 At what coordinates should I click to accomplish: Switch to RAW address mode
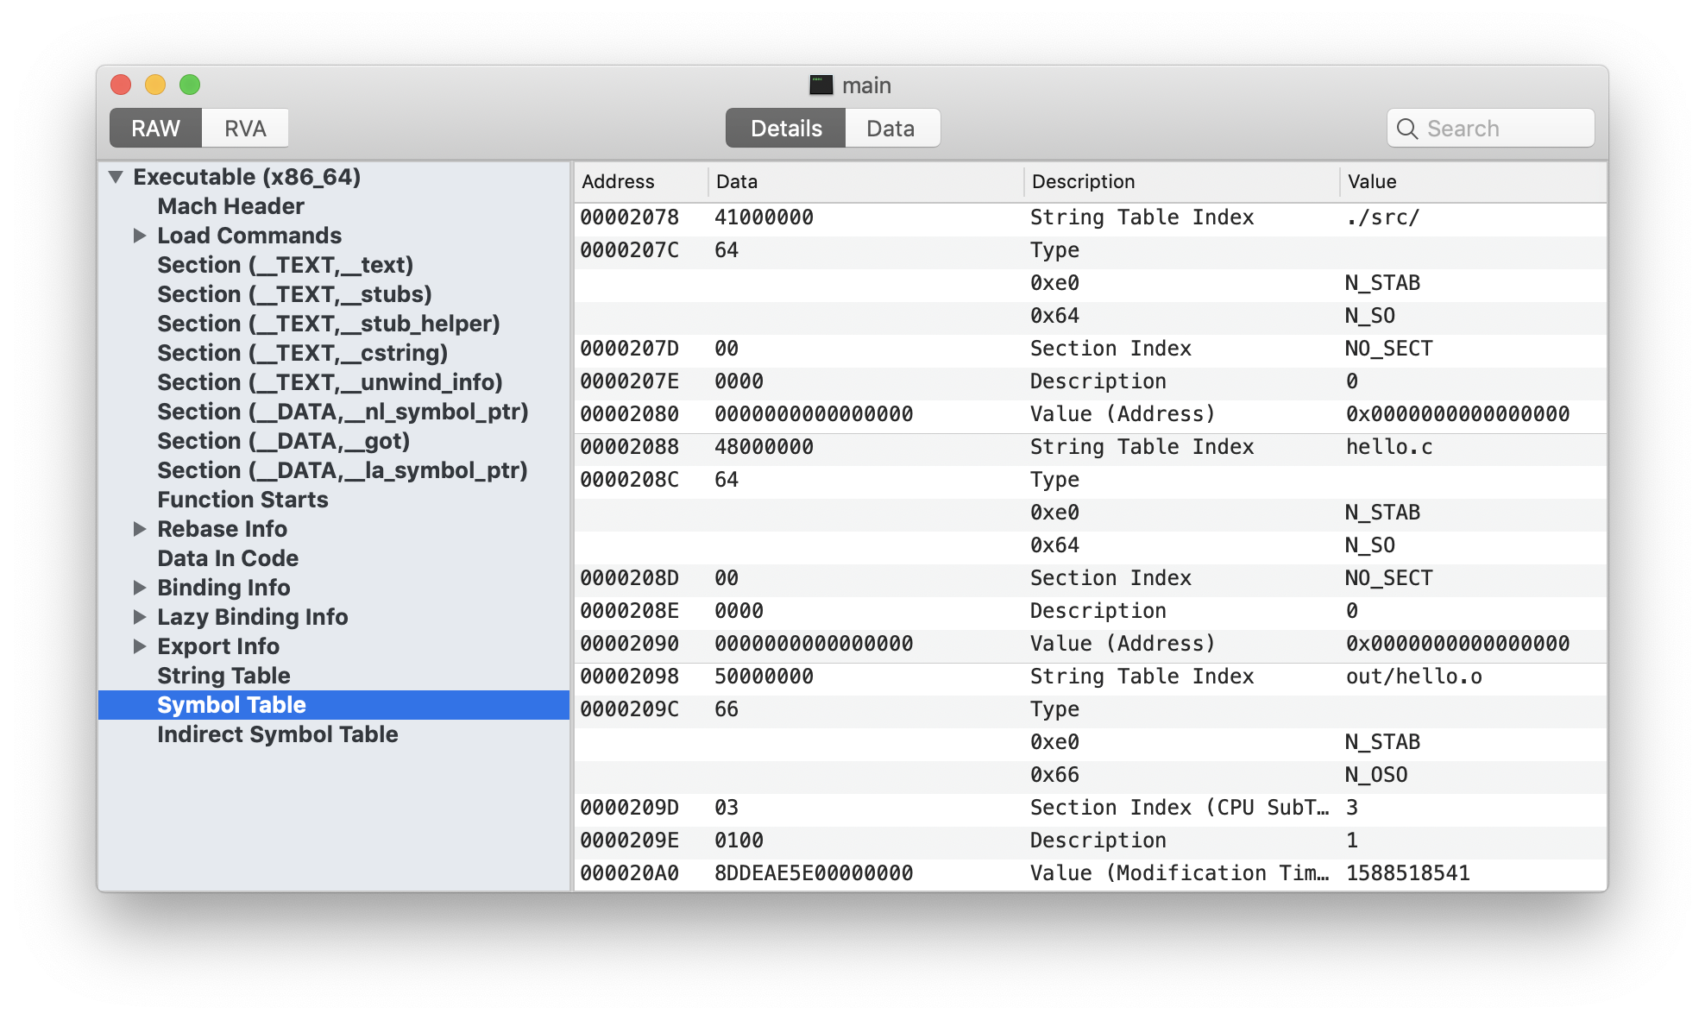[156, 129]
